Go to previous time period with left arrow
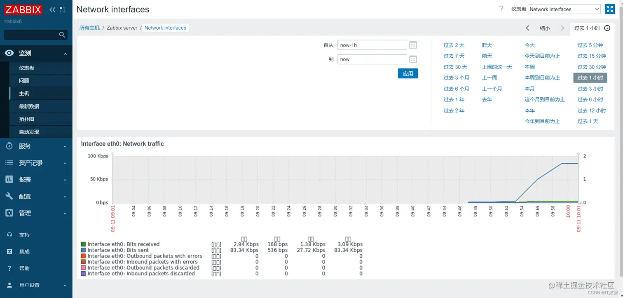 tap(527, 28)
